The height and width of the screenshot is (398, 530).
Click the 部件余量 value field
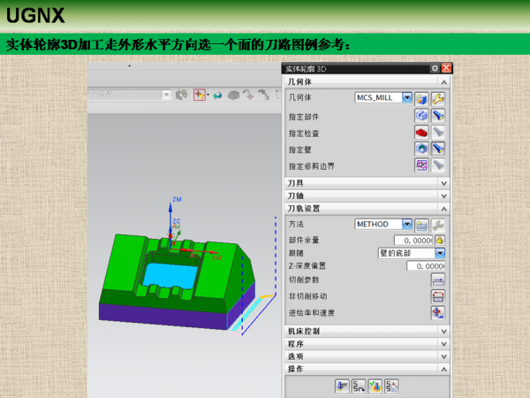[413, 241]
